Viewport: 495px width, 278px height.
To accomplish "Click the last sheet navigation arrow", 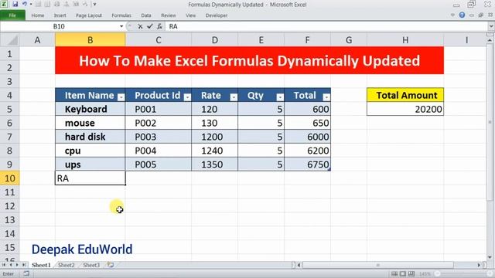I will [x=24, y=265].
